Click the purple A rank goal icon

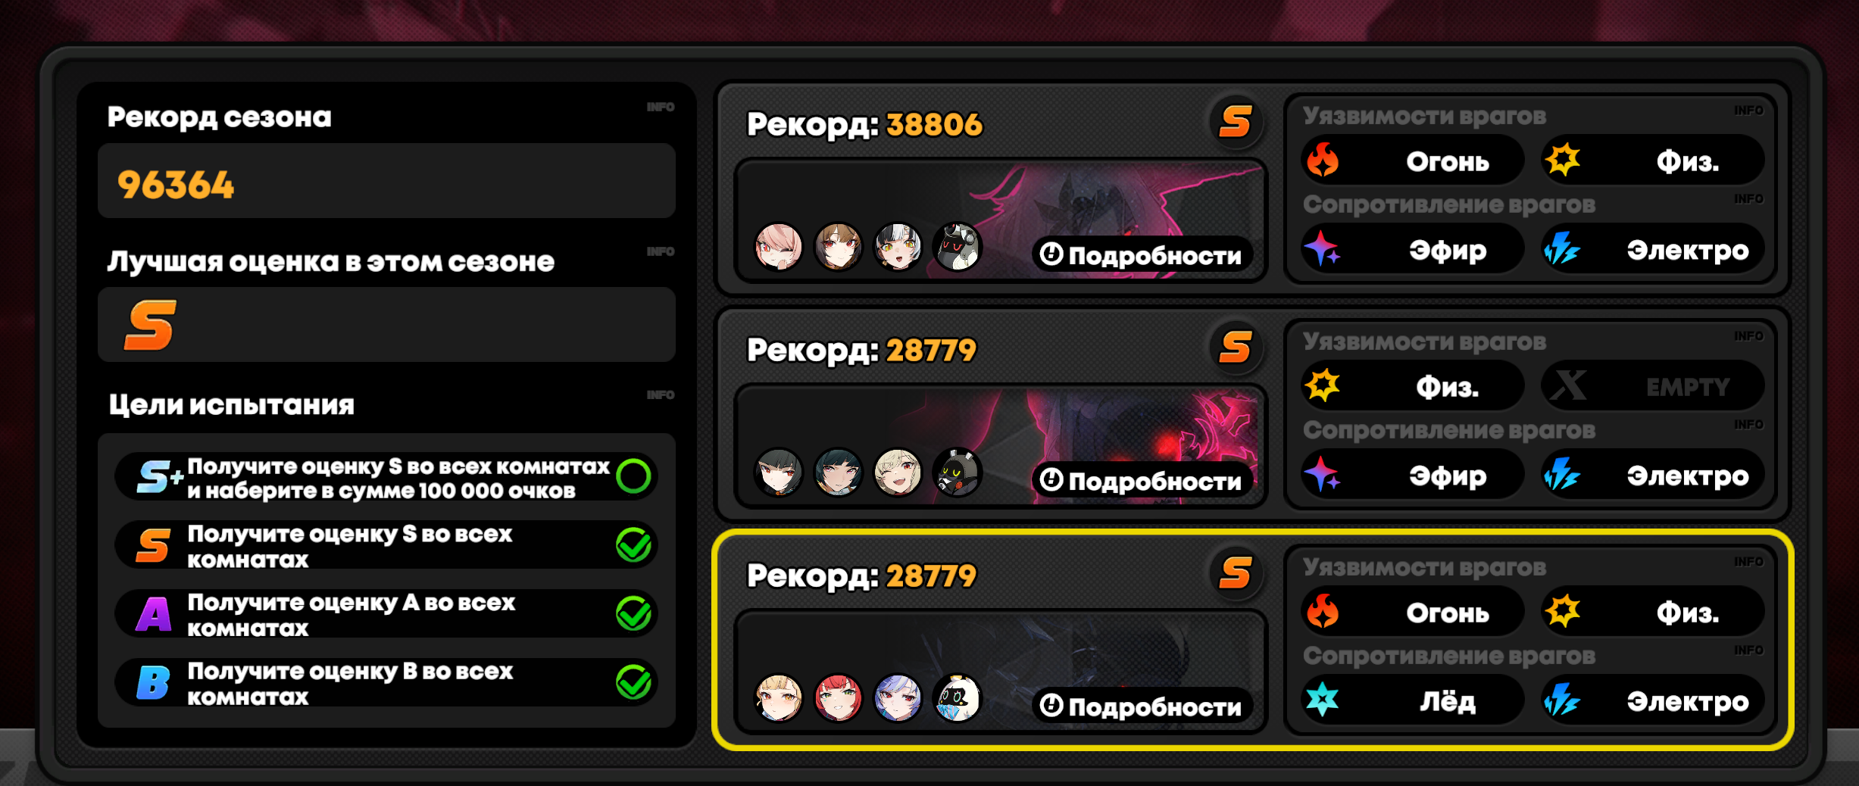tap(154, 614)
